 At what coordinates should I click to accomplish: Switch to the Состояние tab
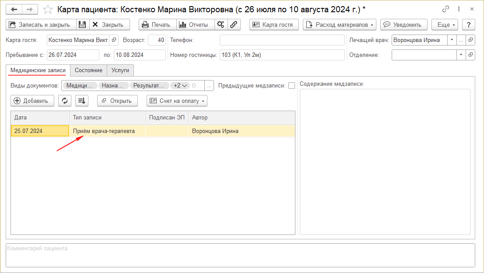pos(88,70)
